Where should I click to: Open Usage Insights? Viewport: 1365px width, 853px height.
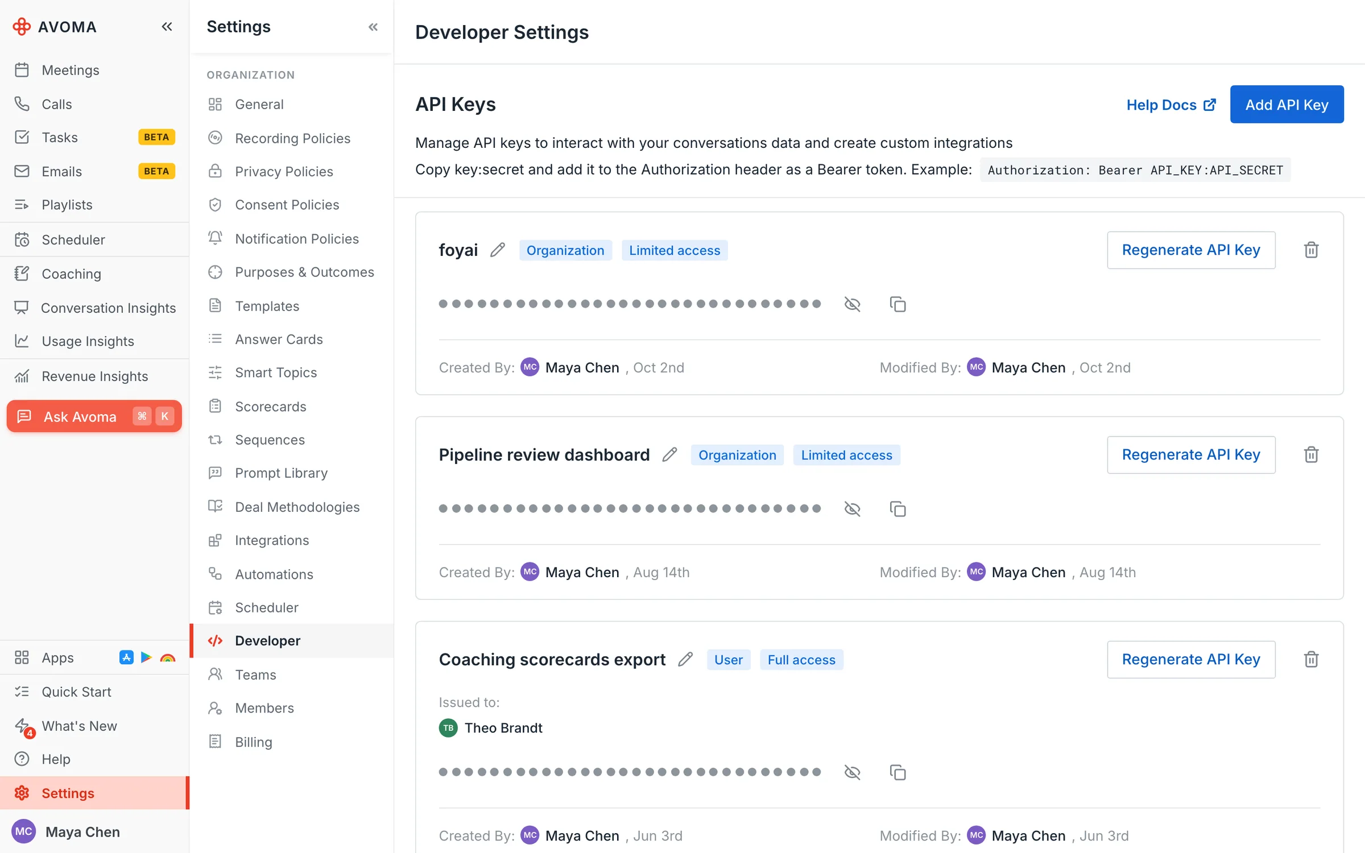coord(94,341)
